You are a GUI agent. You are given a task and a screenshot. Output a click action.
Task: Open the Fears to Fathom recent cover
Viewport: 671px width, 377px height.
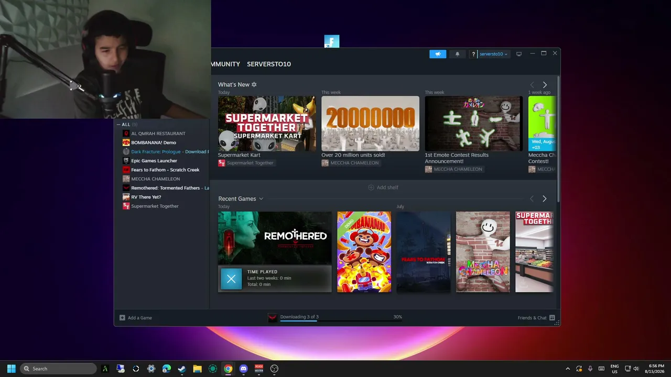(x=424, y=252)
